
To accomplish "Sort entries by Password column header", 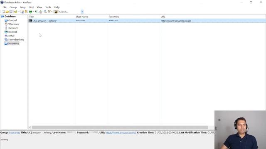I will (134, 17).
